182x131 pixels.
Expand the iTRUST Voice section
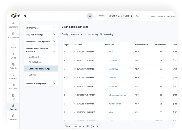coord(41,28)
